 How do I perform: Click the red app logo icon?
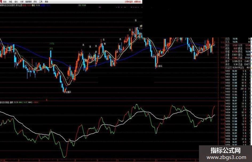click(1, 1)
